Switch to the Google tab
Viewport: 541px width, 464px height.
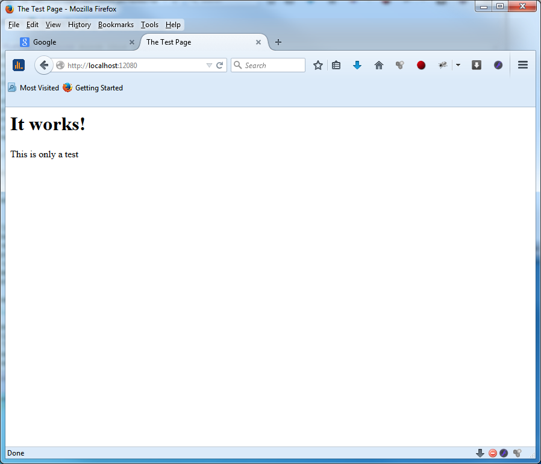click(x=72, y=42)
